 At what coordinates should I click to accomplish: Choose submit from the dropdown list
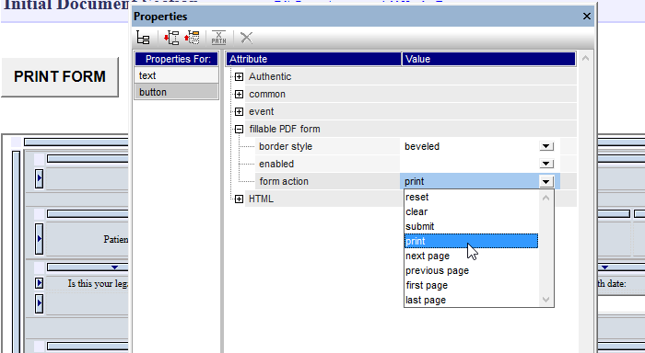471,226
